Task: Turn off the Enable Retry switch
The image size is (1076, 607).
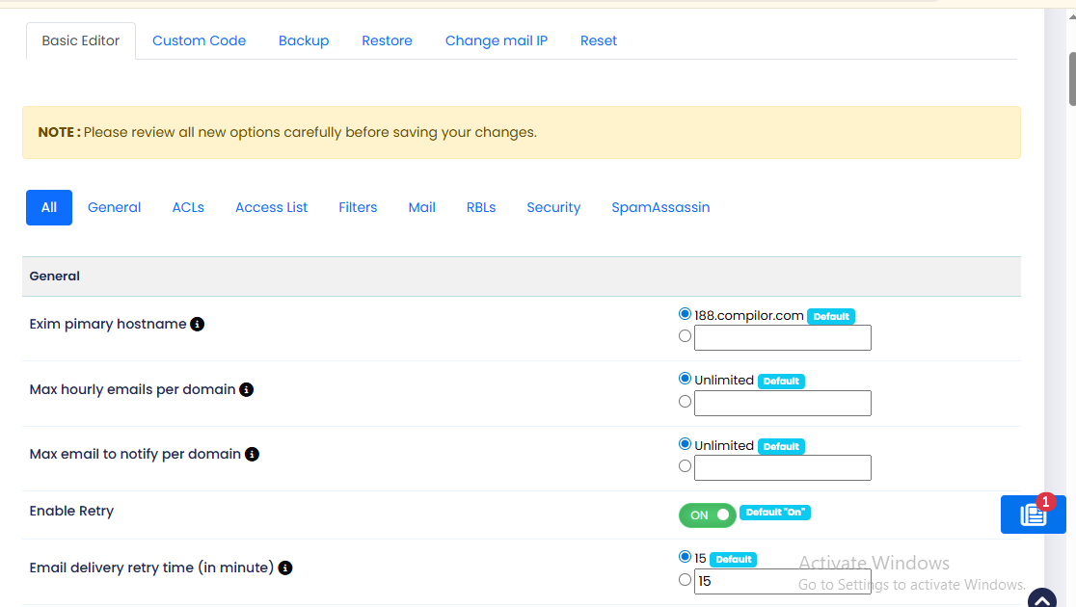Action: pyautogui.click(x=707, y=515)
